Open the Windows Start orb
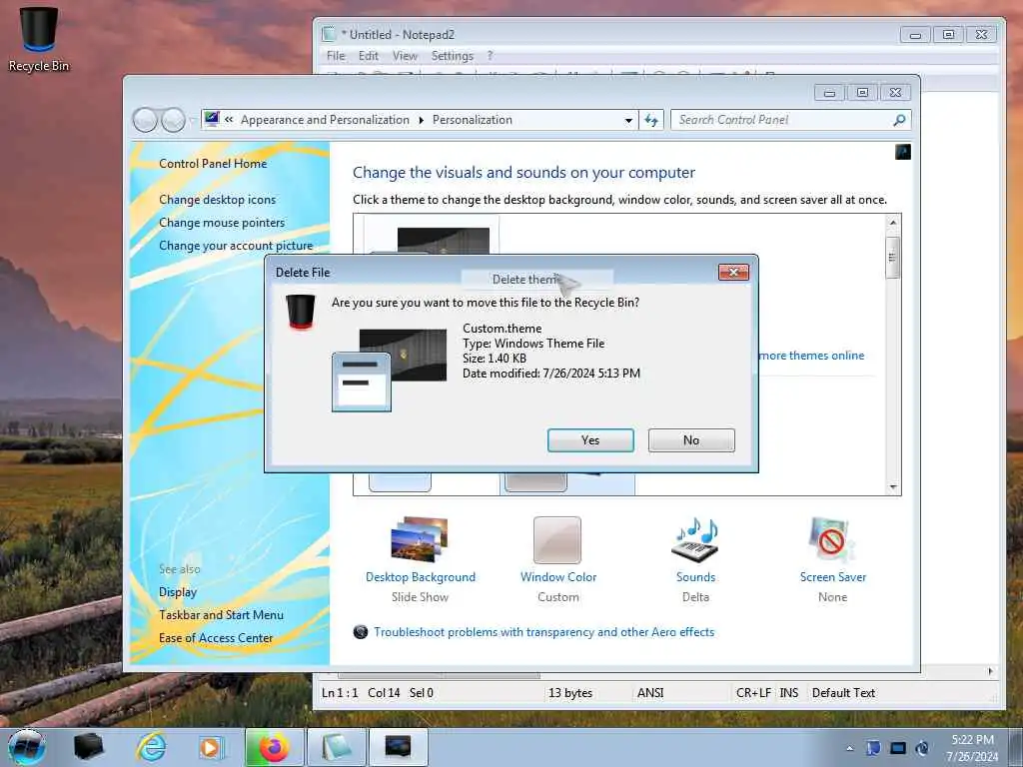1023x767 pixels. 27,747
